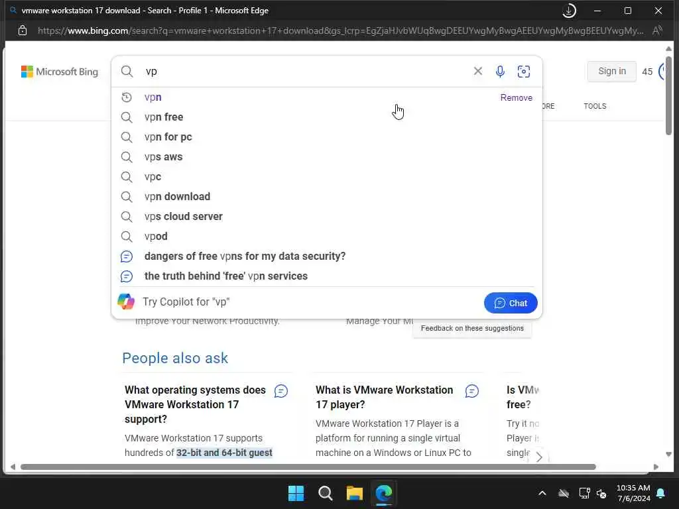
Task: Click the search icon beside 'vpod'
Action: point(127,237)
